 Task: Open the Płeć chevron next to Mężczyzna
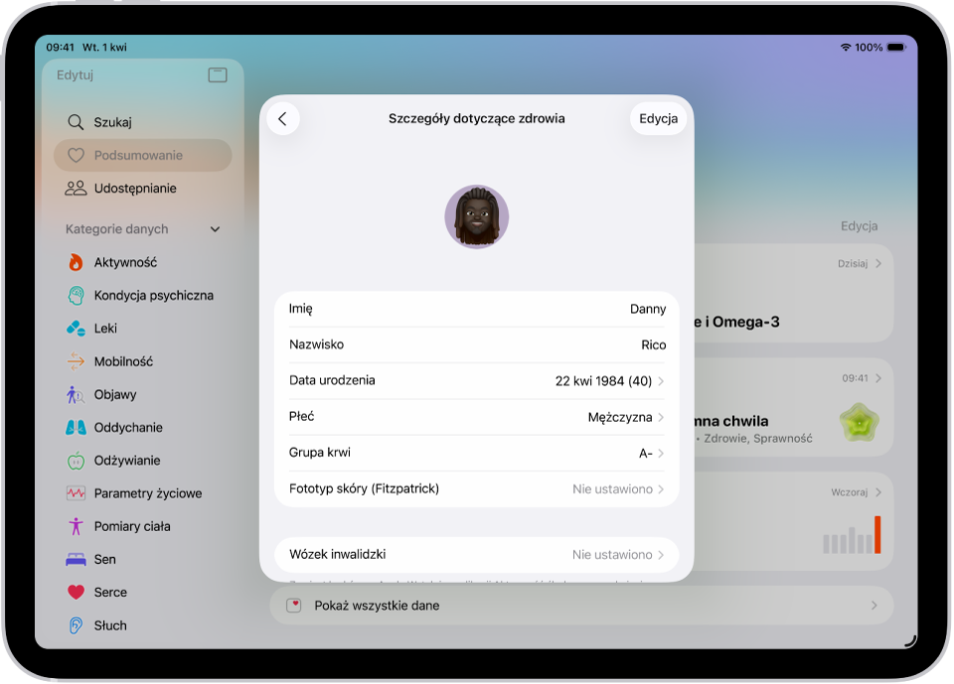pyautogui.click(x=661, y=417)
